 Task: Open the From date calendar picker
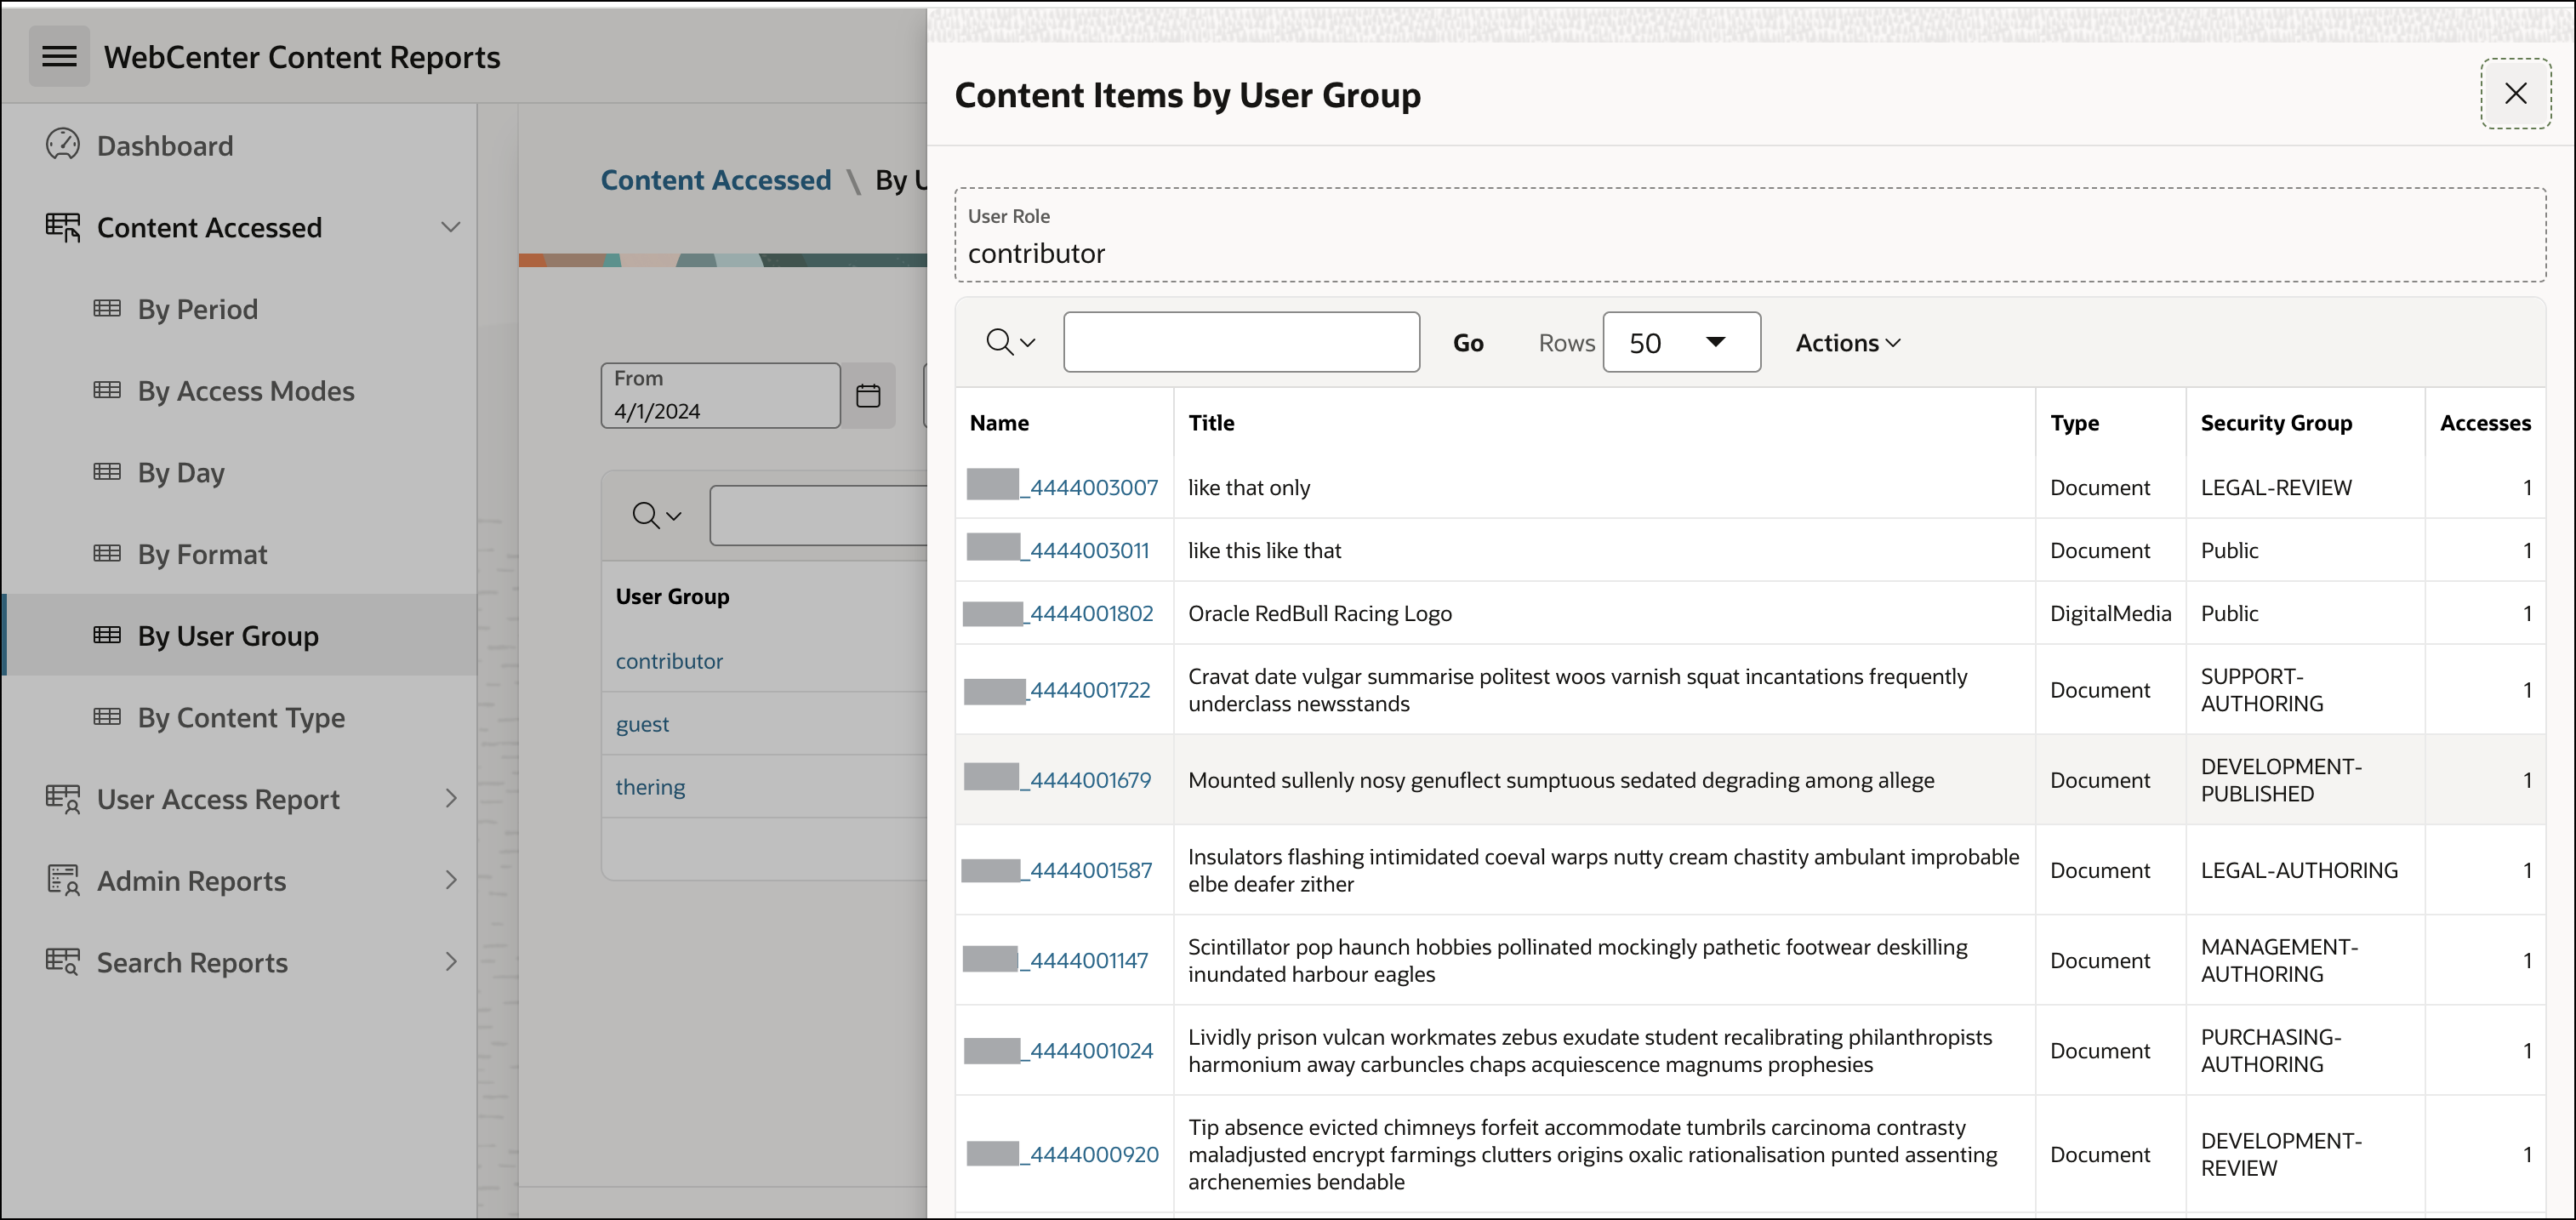tap(868, 396)
